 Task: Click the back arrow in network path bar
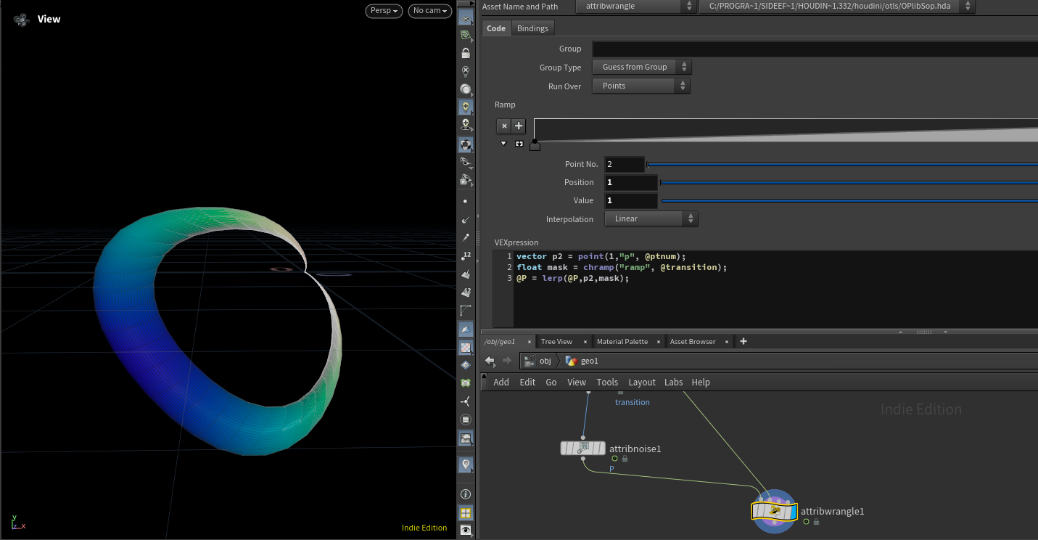point(490,361)
